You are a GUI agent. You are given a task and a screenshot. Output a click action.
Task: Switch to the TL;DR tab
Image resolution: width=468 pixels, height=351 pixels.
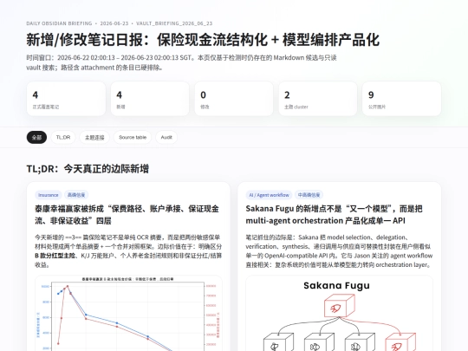(63, 137)
